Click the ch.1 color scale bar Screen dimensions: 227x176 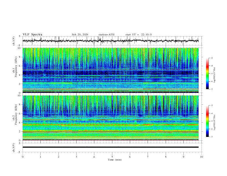pyautogui.click(x=207, y=73)
